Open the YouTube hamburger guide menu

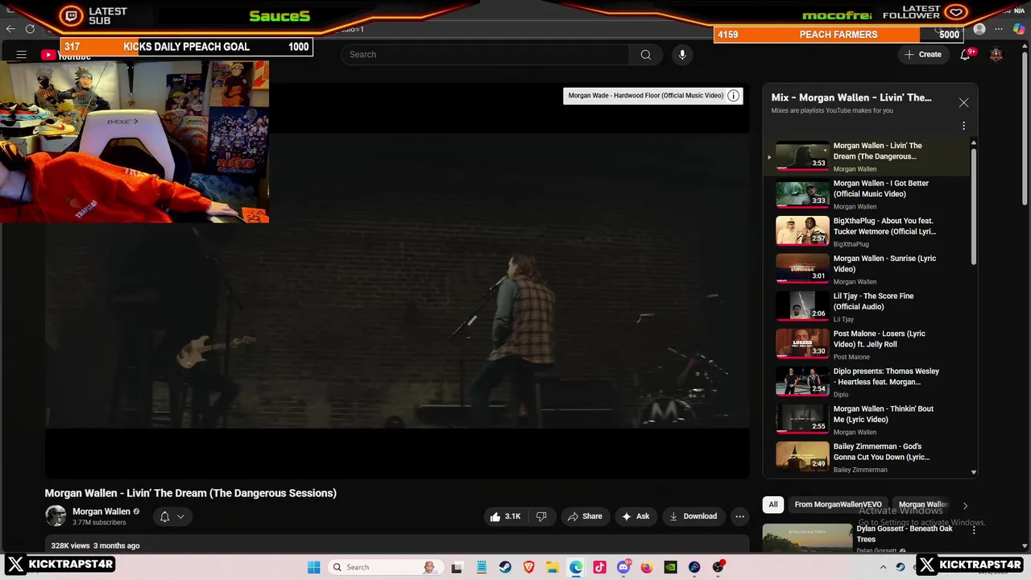pos(22,55)
